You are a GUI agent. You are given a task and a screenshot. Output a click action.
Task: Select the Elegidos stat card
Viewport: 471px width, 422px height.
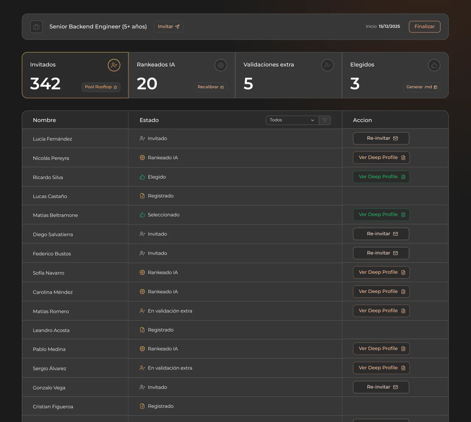click(x=395, y=75)
